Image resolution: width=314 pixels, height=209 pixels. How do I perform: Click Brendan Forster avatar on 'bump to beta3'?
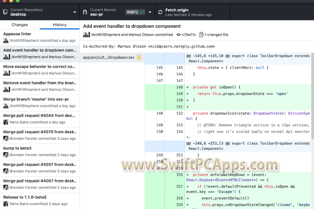6,155
